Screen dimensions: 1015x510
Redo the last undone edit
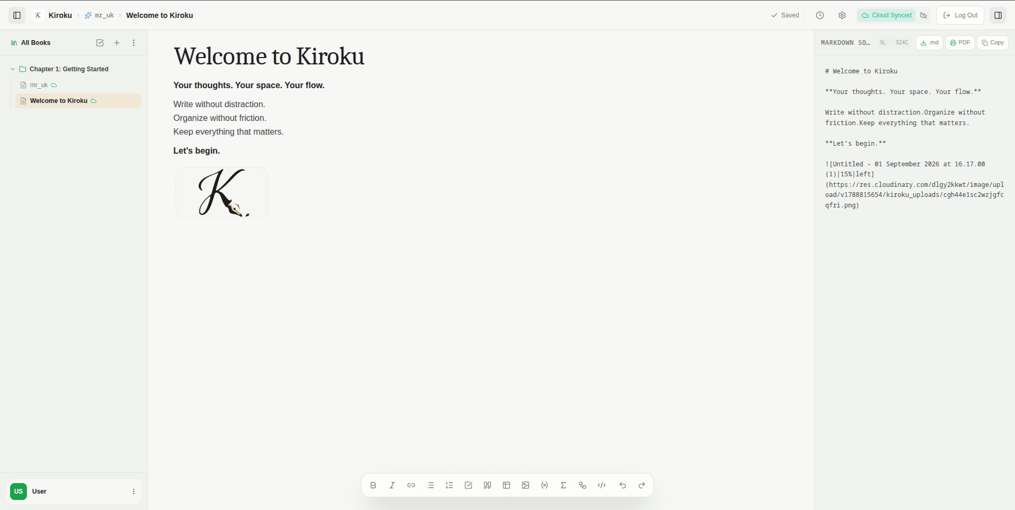(x=642, y=485)
